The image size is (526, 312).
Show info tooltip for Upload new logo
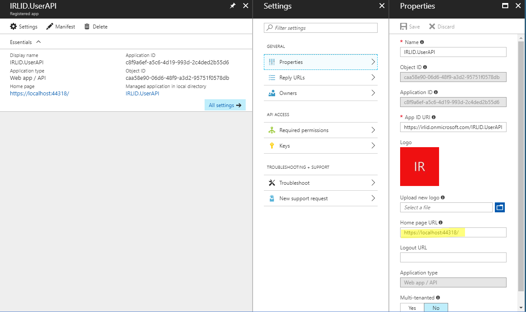(443, 198)
